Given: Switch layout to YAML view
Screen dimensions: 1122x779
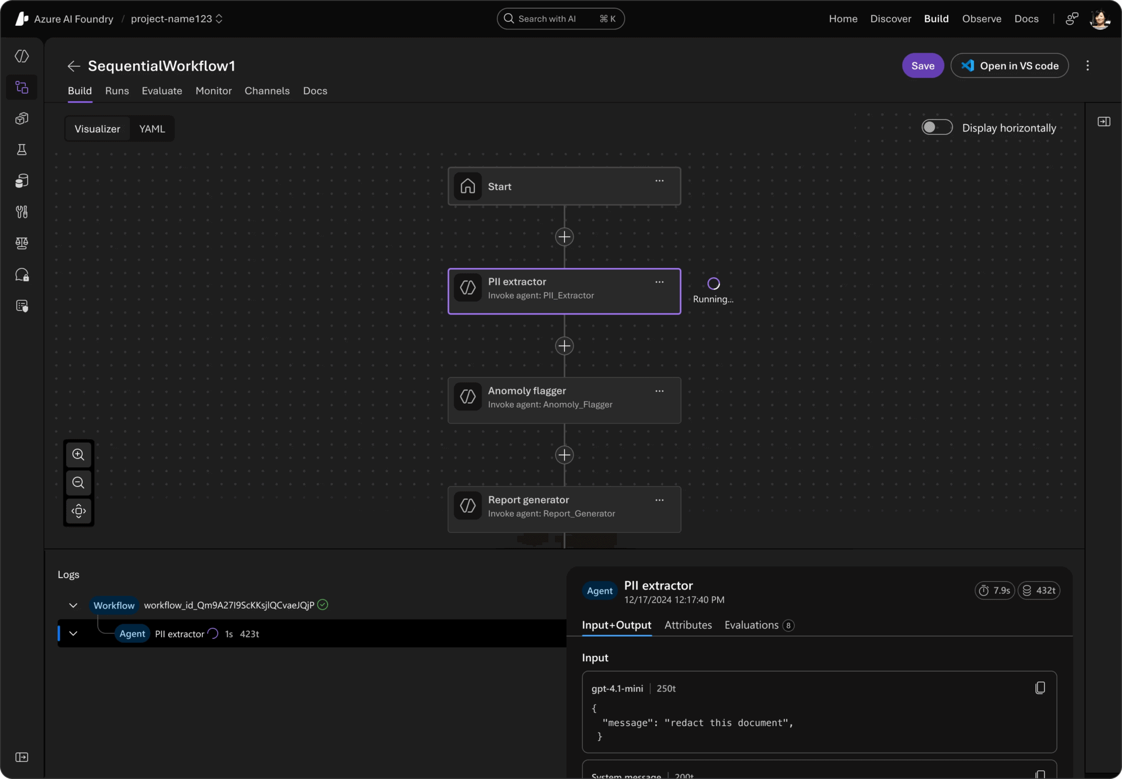Looking at the screenshot, I should click(152, 128).
